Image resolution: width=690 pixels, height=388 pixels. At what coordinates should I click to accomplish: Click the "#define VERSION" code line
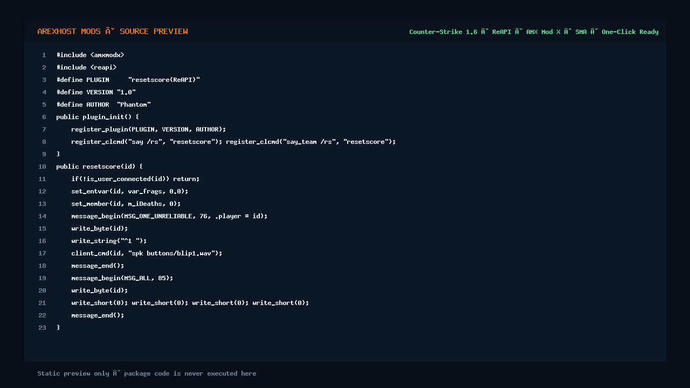(x=96, y=92)
